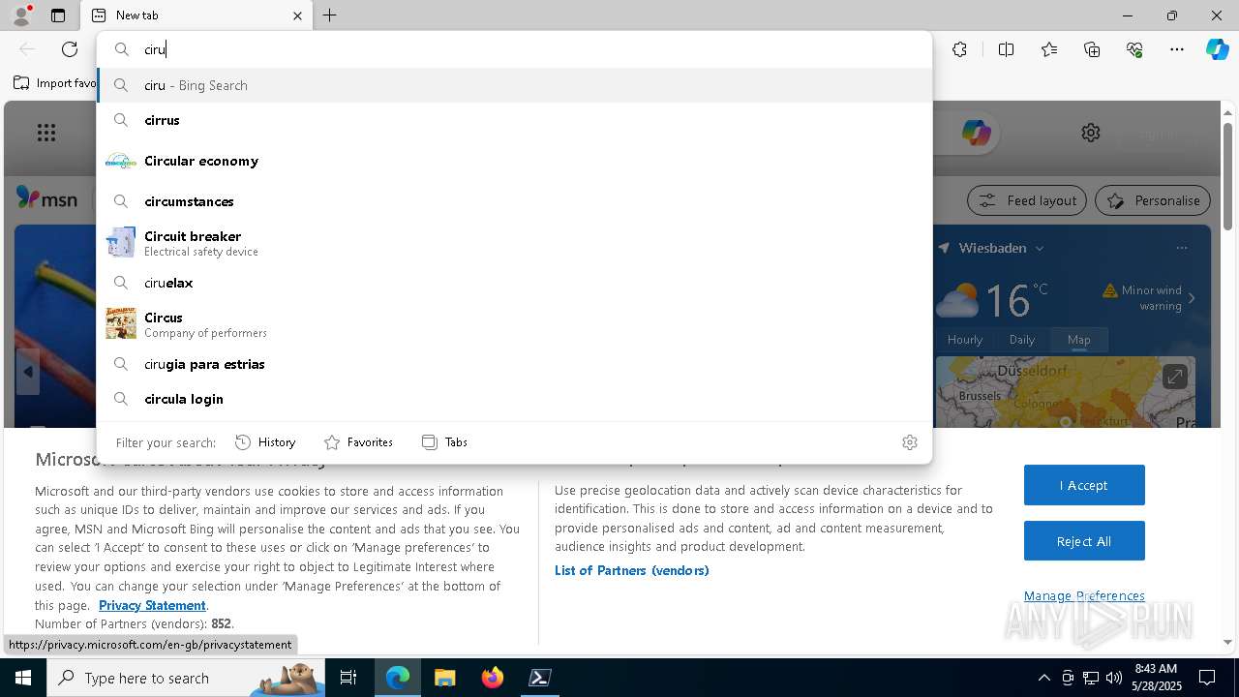Viewport: 1239px width, 697px height.
Task: Open PowerShell from taskbar
Action: point(540,678)
